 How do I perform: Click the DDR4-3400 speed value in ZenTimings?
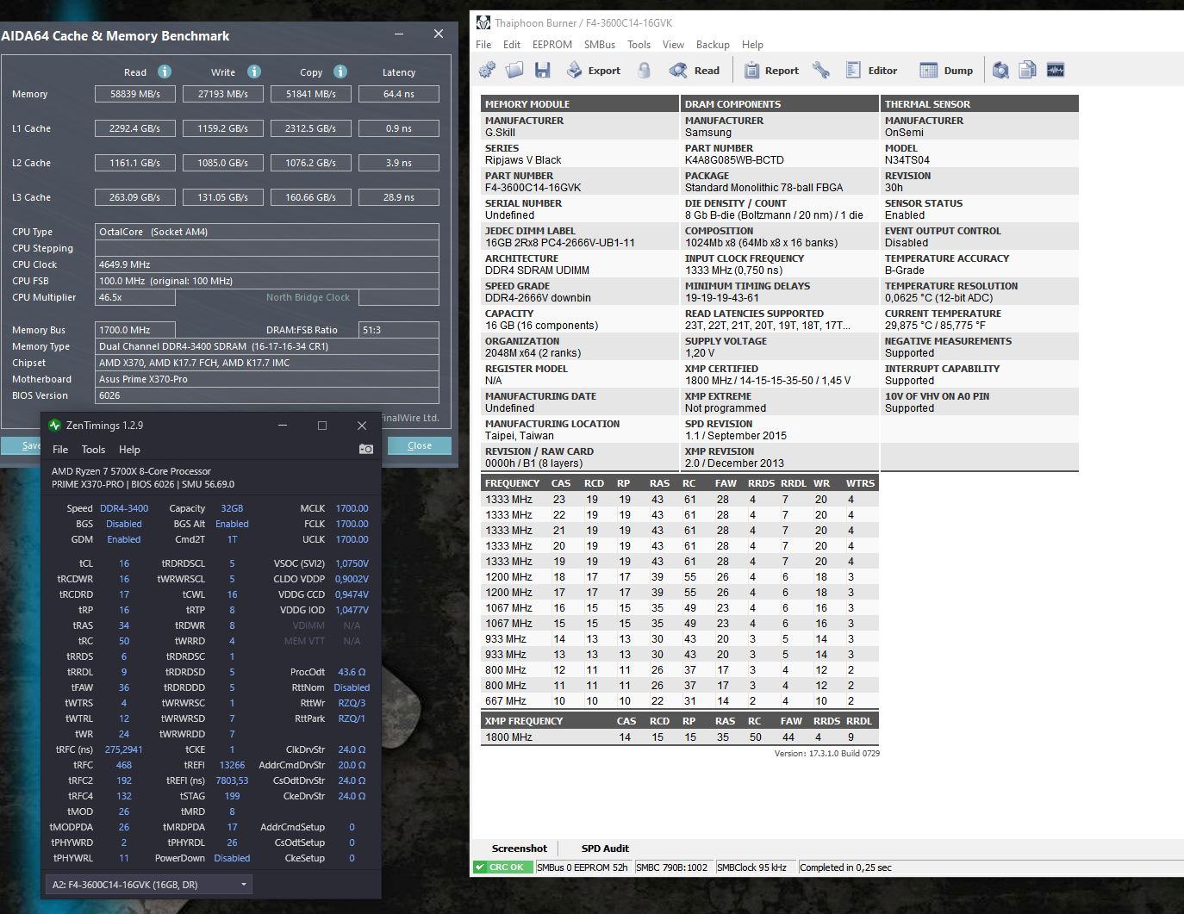(x=124, y=508)
